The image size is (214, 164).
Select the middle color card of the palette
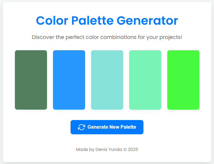(x=107, y=80)
